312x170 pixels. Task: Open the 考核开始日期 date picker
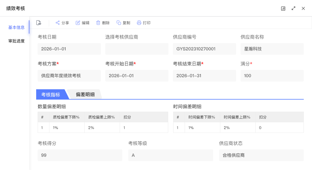point(137,75)
